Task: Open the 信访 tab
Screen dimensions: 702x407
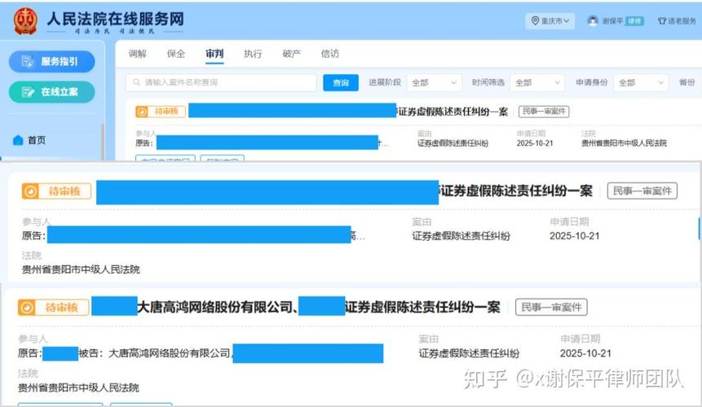Action: coord(330,55)
